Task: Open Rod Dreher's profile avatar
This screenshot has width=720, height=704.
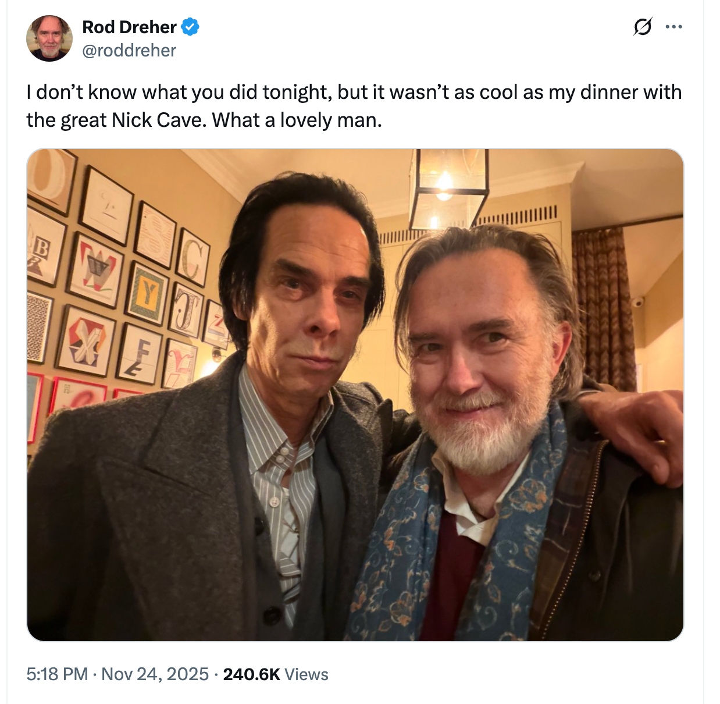Action: pyautogui.click(x=49, y=38)
